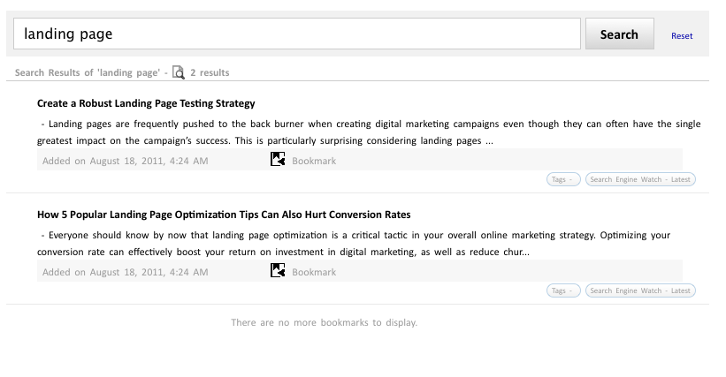Click bookmark icon under Optimization Tips result
This screenshot has height=377, width=726.
coord(278,270)
